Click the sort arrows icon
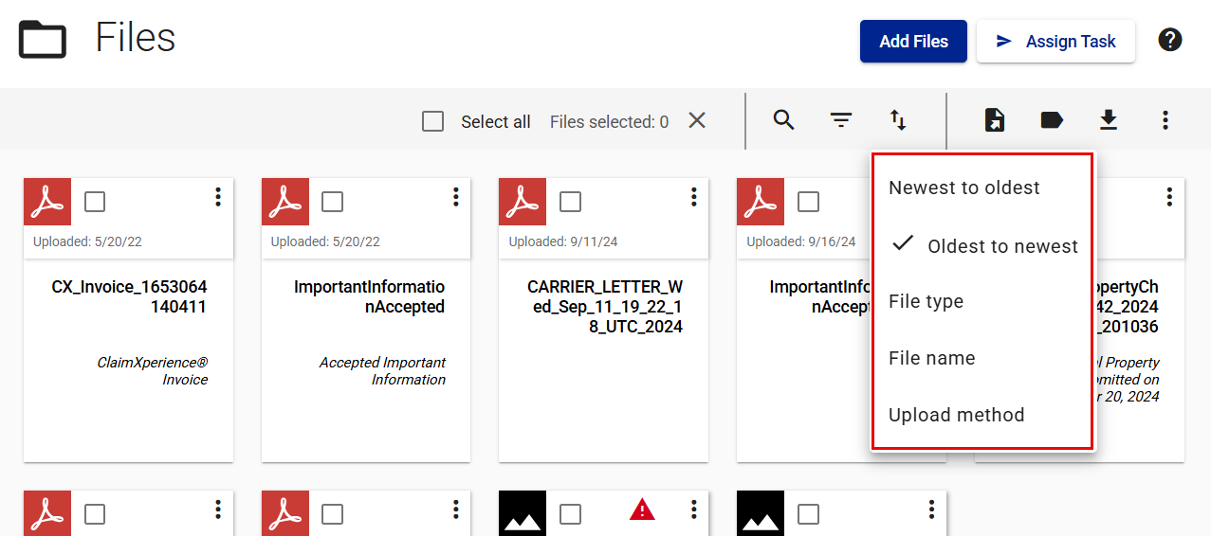The image size is (1211, 536). point(898,120)
